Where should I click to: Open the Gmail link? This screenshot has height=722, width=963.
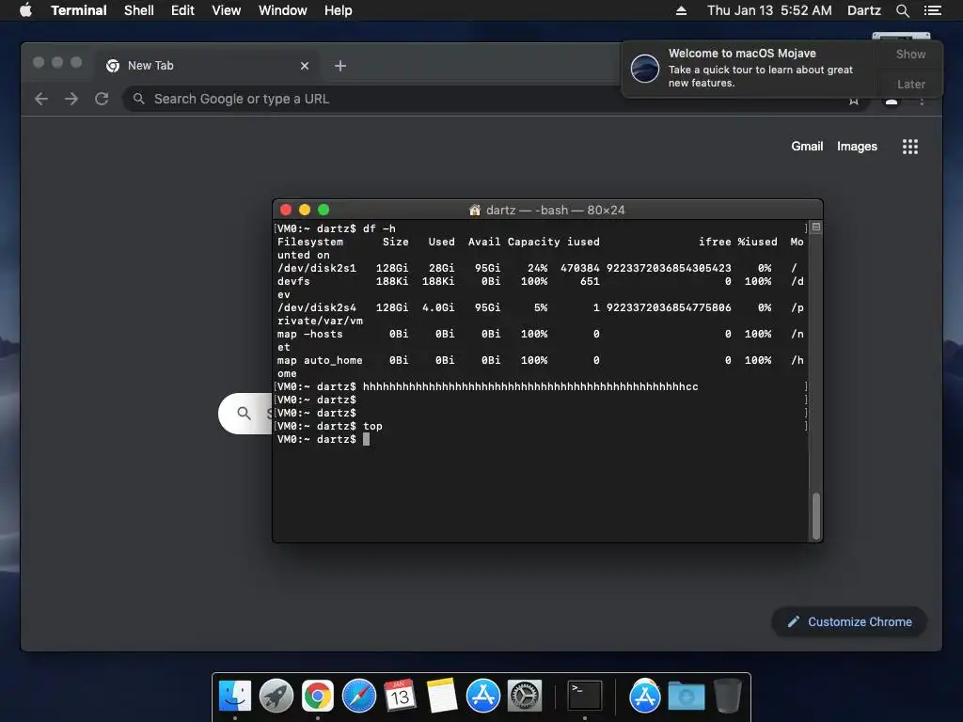pyautogui.click(x=807, y=146)
